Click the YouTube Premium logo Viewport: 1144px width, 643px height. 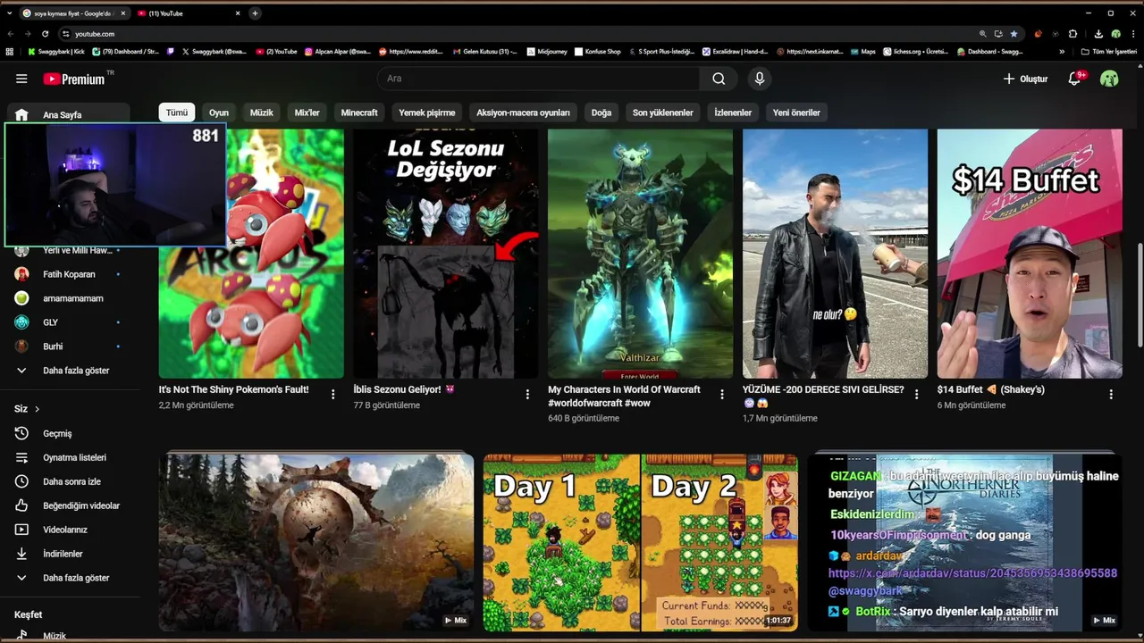[74, 79]
